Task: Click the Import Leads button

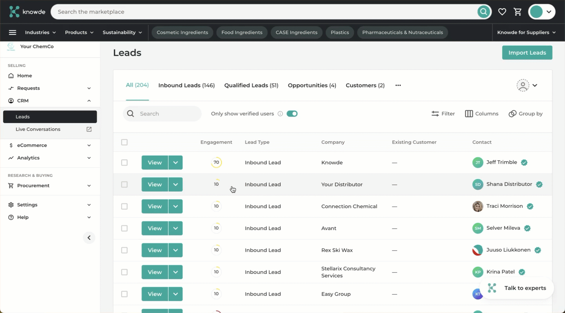Action: point(527,53)
